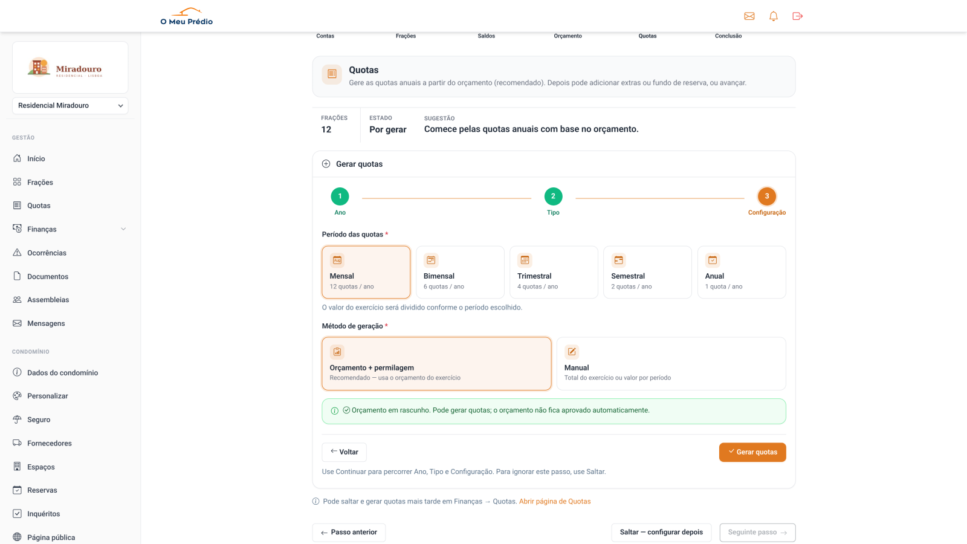Choose the Trimestral period option

554,272
